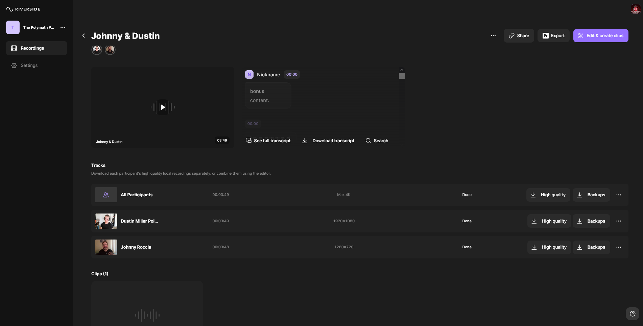643x326 pixels.
Task: Go back using the left arrow
Action: [x=84, y=36]
